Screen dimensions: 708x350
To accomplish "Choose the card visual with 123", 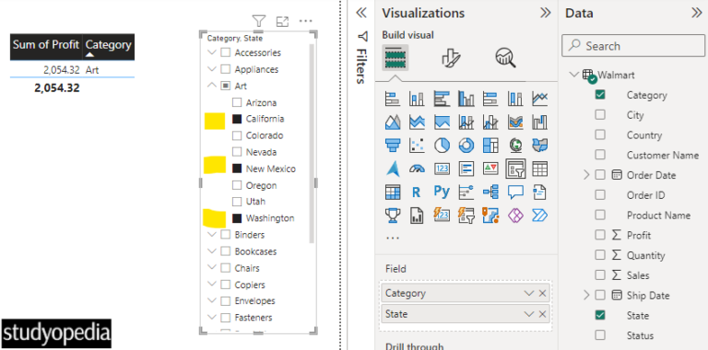I will [x=442, y=169].
